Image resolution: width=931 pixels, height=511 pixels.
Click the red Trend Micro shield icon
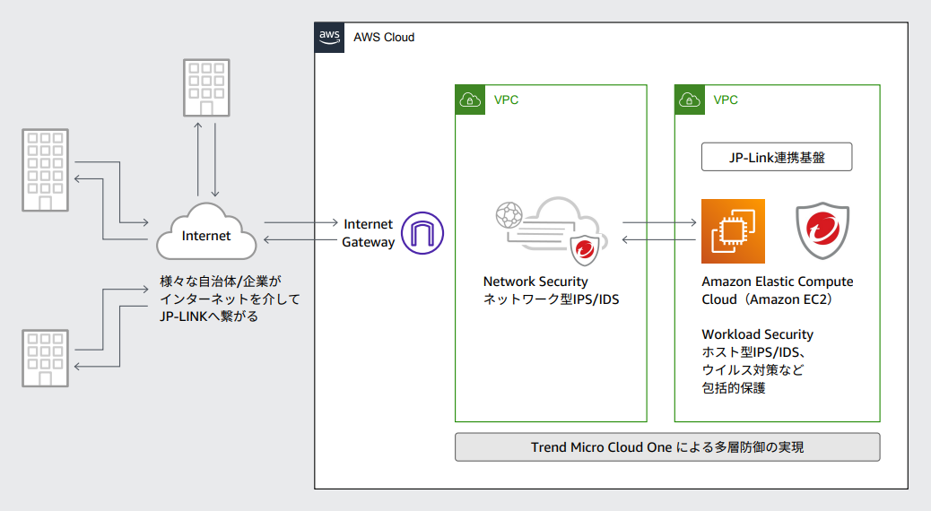[822, 231]
